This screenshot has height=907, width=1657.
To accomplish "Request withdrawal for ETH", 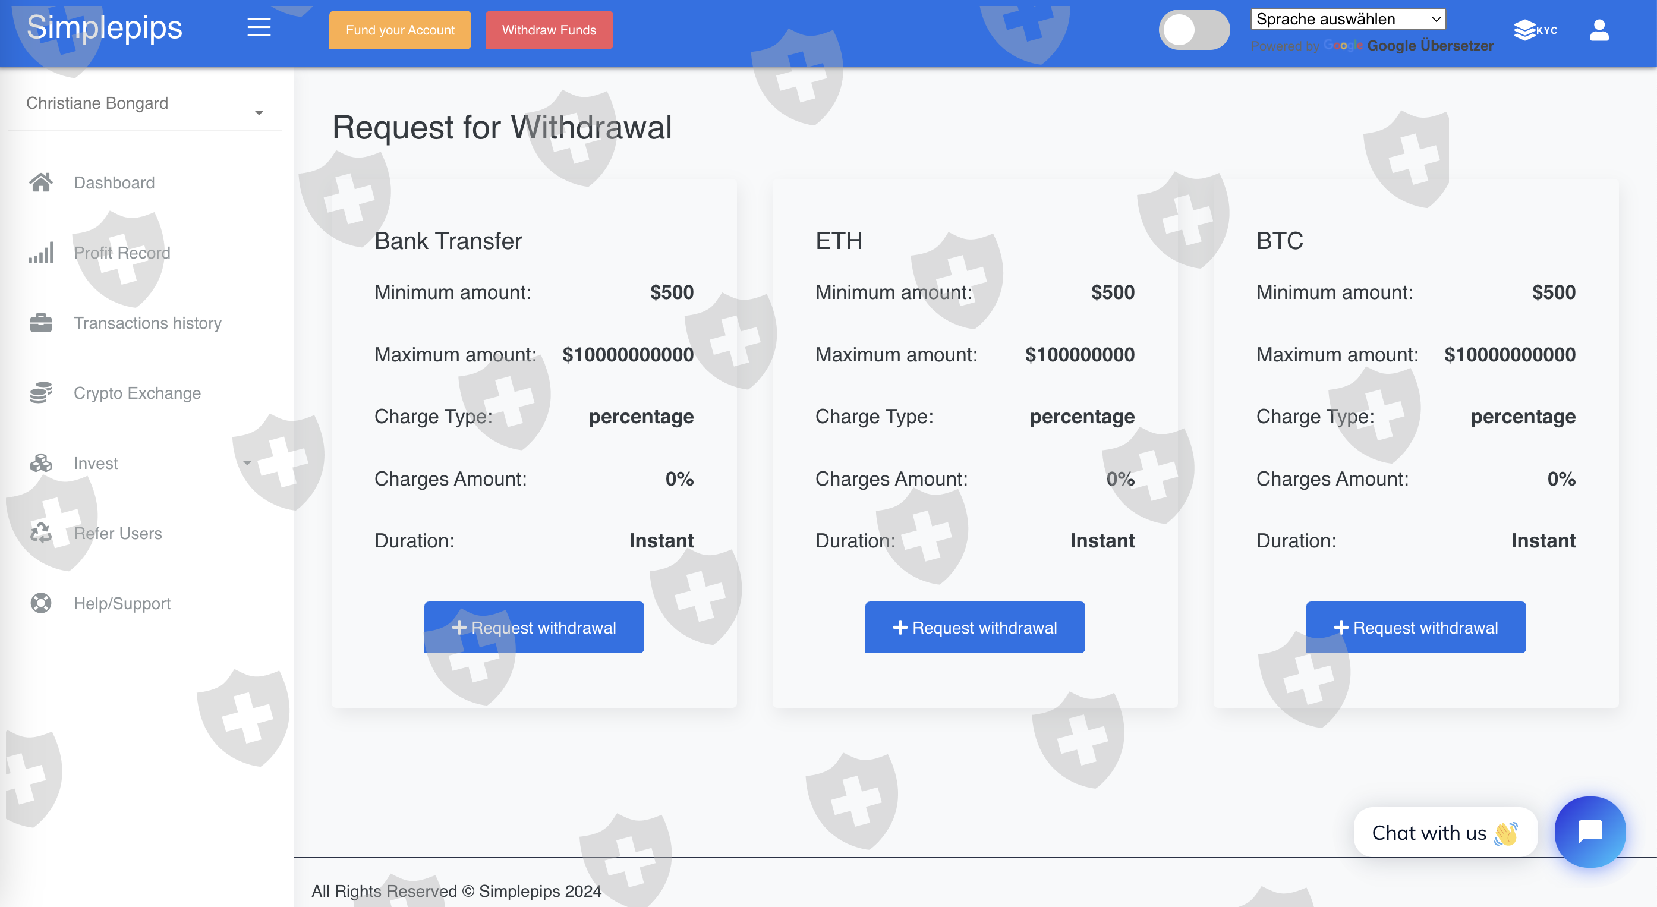I will [x=975, y=627].
